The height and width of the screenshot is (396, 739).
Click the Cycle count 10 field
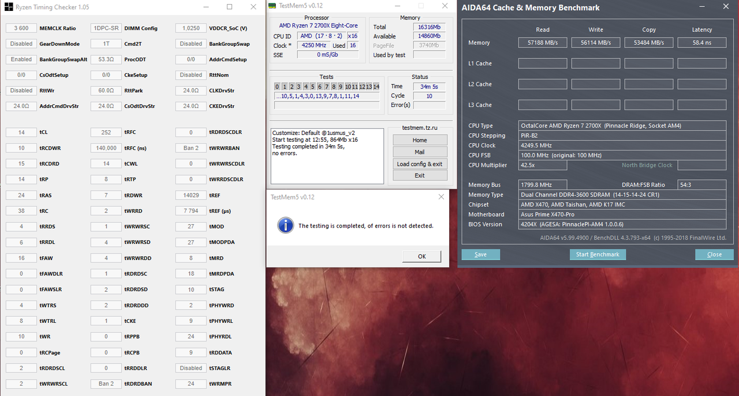pyautogui.click(x=429, y=96)
